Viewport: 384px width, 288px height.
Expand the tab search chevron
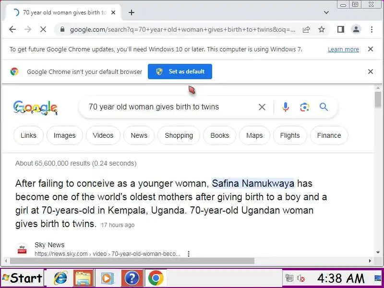click(326, 12)
